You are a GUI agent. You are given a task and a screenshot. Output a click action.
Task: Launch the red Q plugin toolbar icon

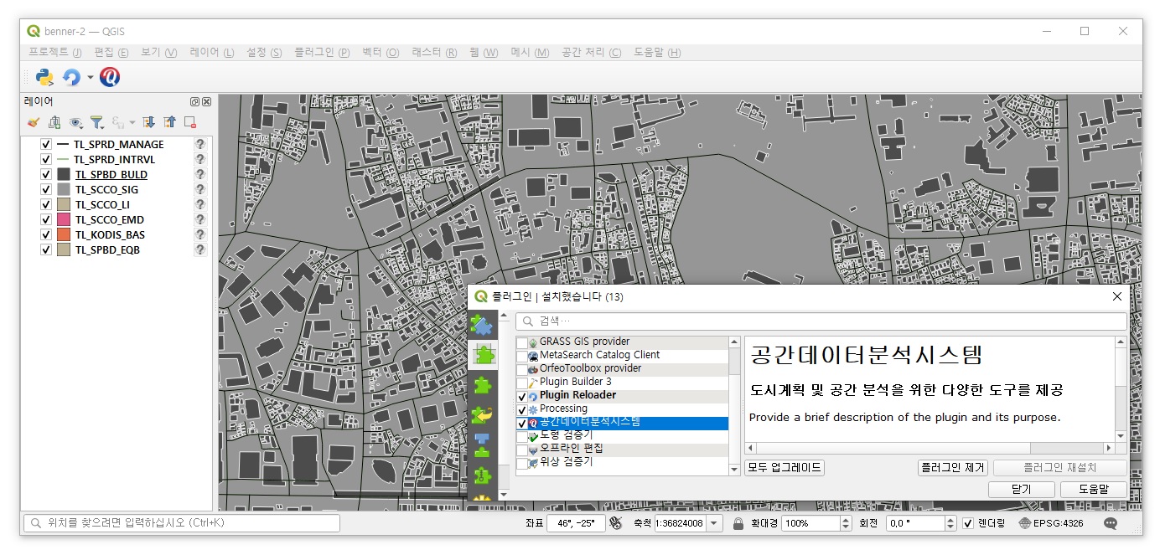click(110, 77)
